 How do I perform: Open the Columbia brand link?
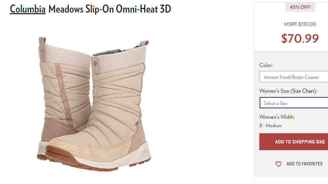[28, 9]
